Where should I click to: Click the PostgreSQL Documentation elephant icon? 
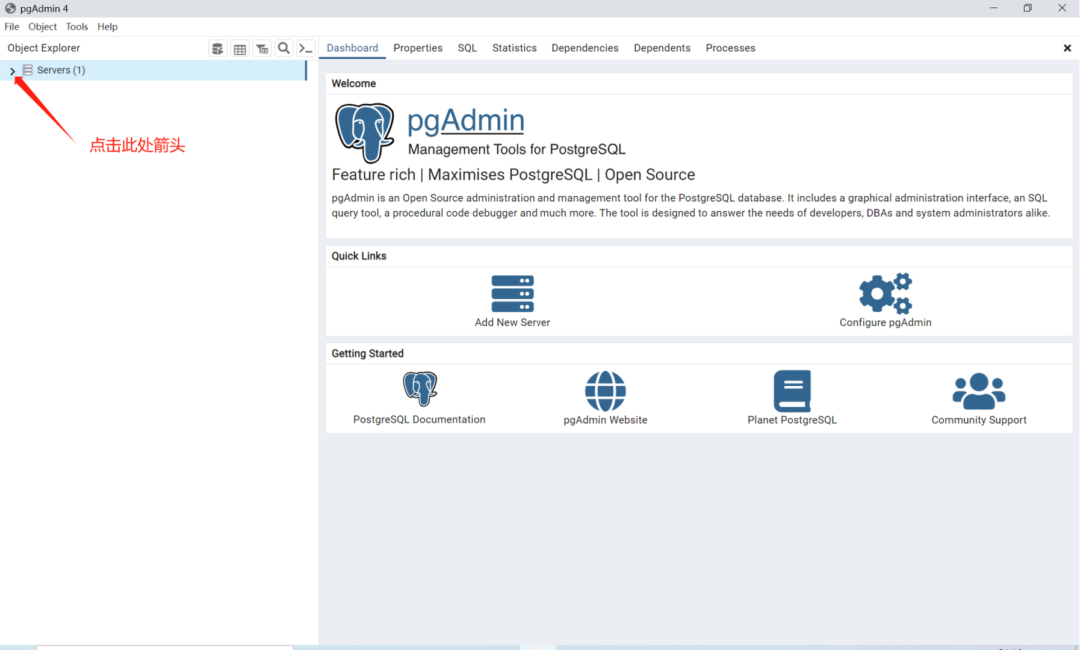420,389
